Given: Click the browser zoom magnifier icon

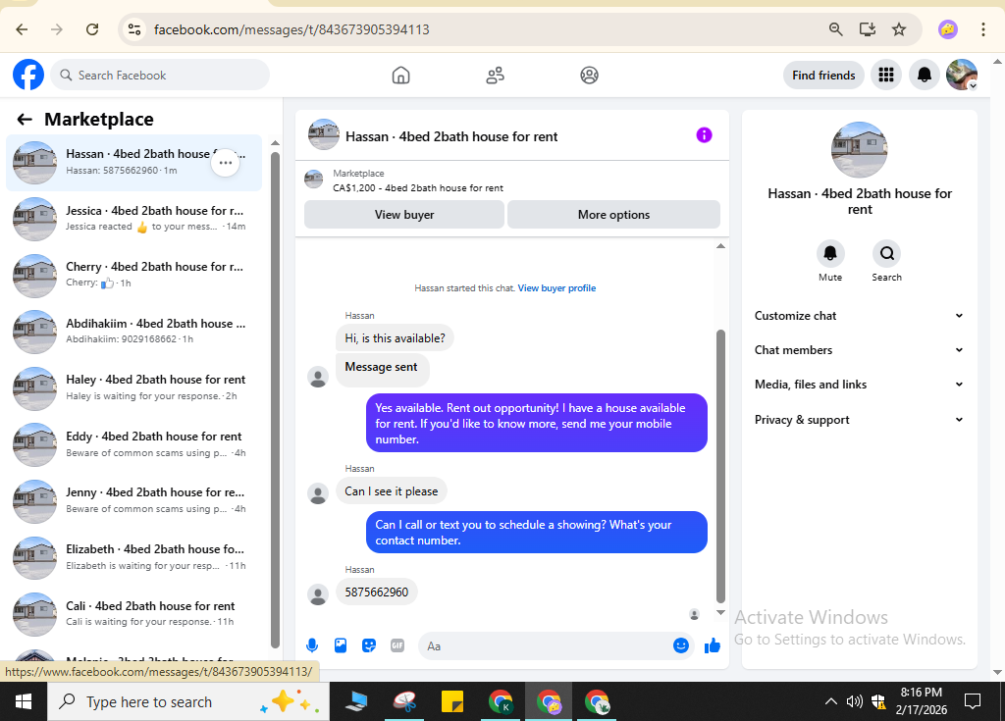Looking at the screenshot, I should 835,29.
